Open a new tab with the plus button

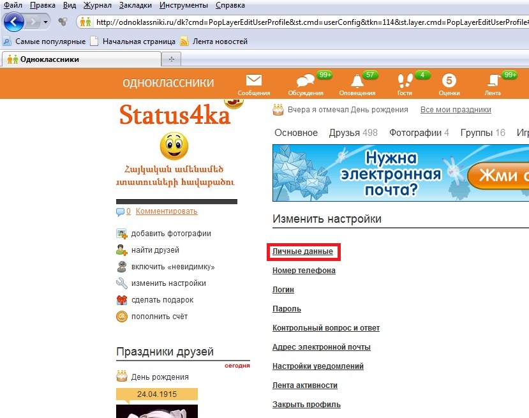click(x=172, y=59)
